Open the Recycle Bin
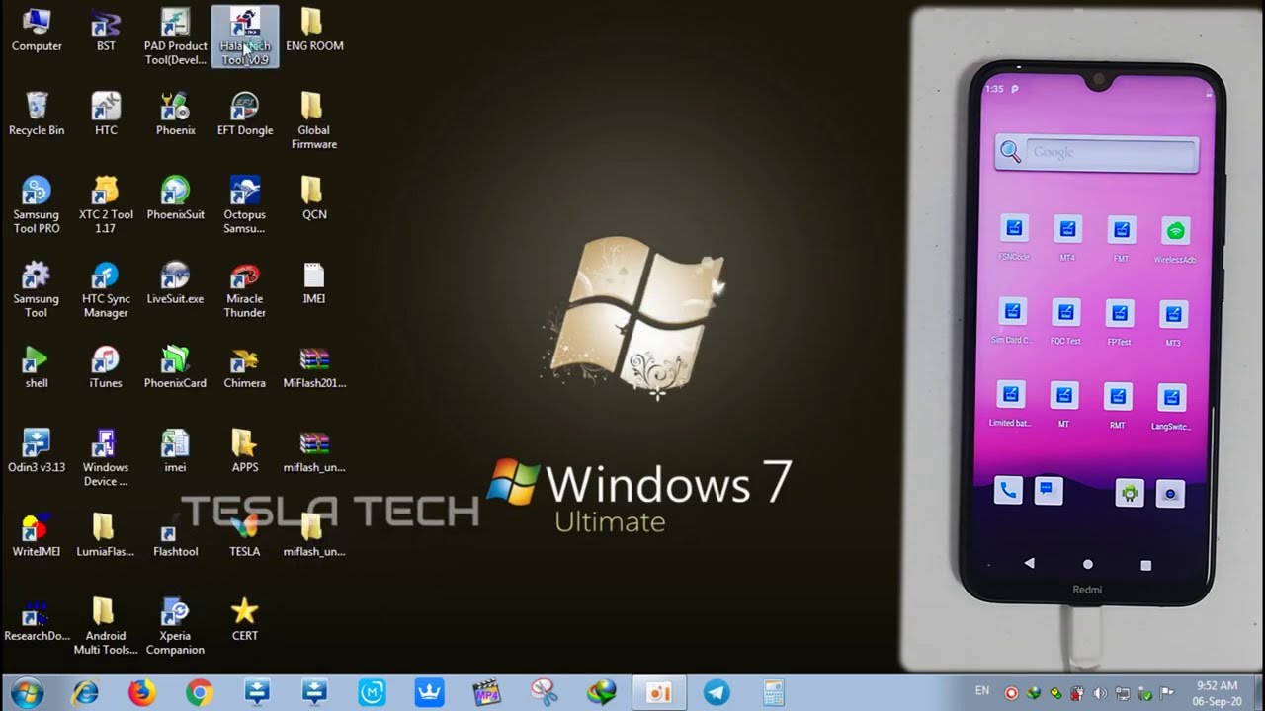 coord(37,115)
